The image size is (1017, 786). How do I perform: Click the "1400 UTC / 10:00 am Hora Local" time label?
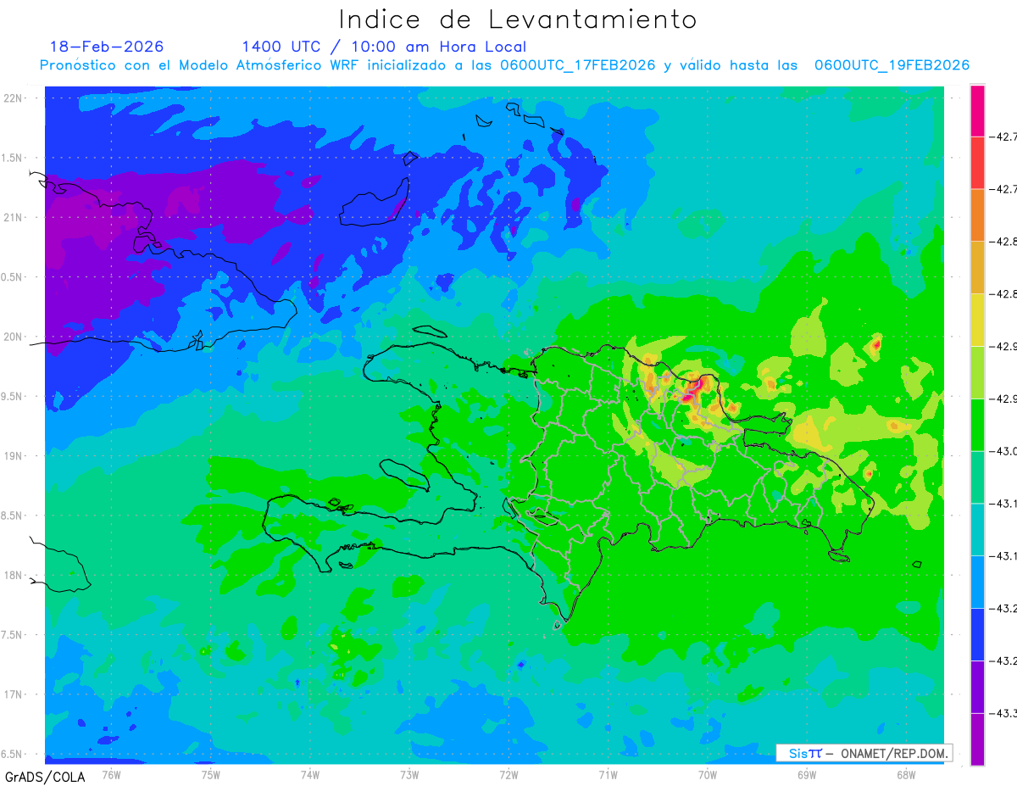[x=384, y=47]
